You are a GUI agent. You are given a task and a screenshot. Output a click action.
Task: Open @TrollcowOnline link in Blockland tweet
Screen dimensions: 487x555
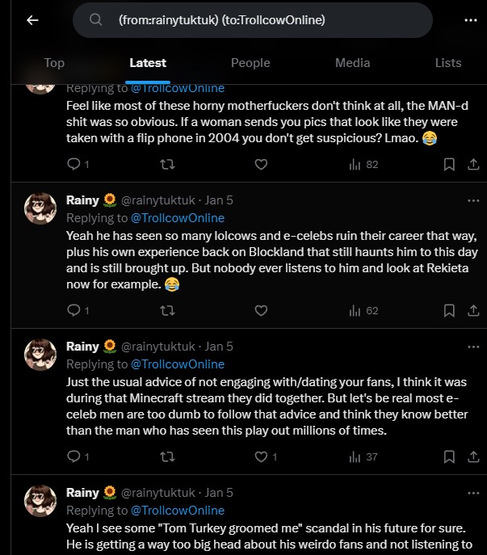click(177, 218)
